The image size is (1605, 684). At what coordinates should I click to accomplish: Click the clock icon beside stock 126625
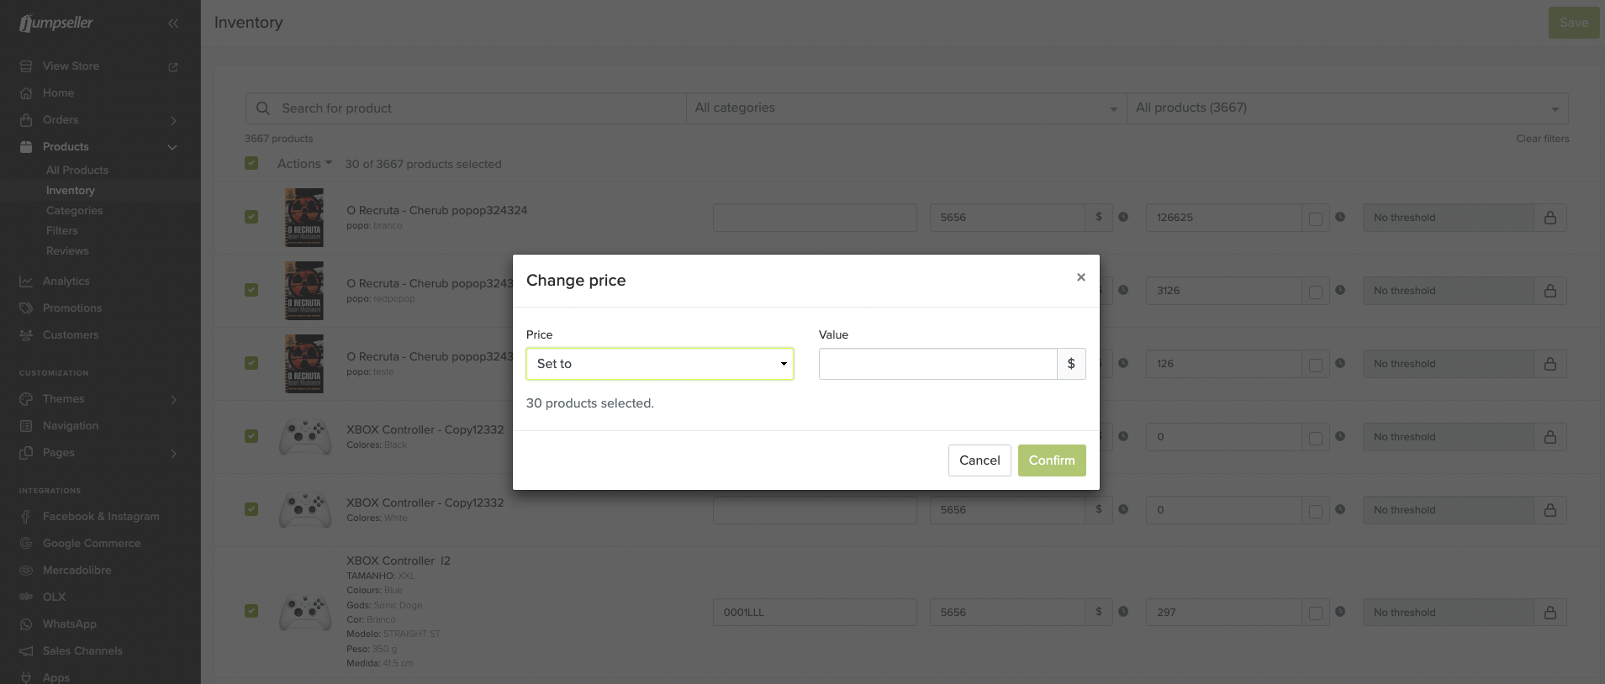click(1340, 217)
